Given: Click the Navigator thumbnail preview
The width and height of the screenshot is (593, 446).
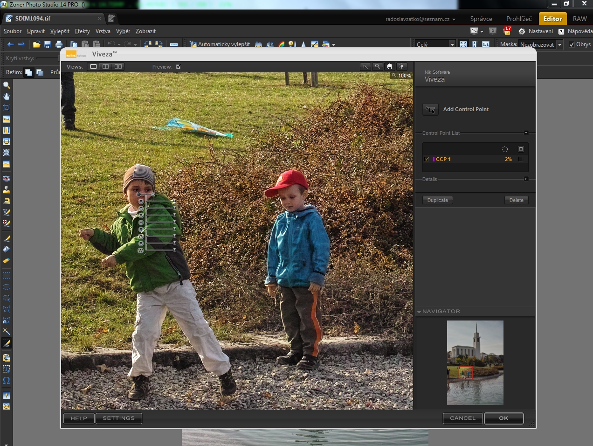Looking at the screenshot, I should pos(475,362).
